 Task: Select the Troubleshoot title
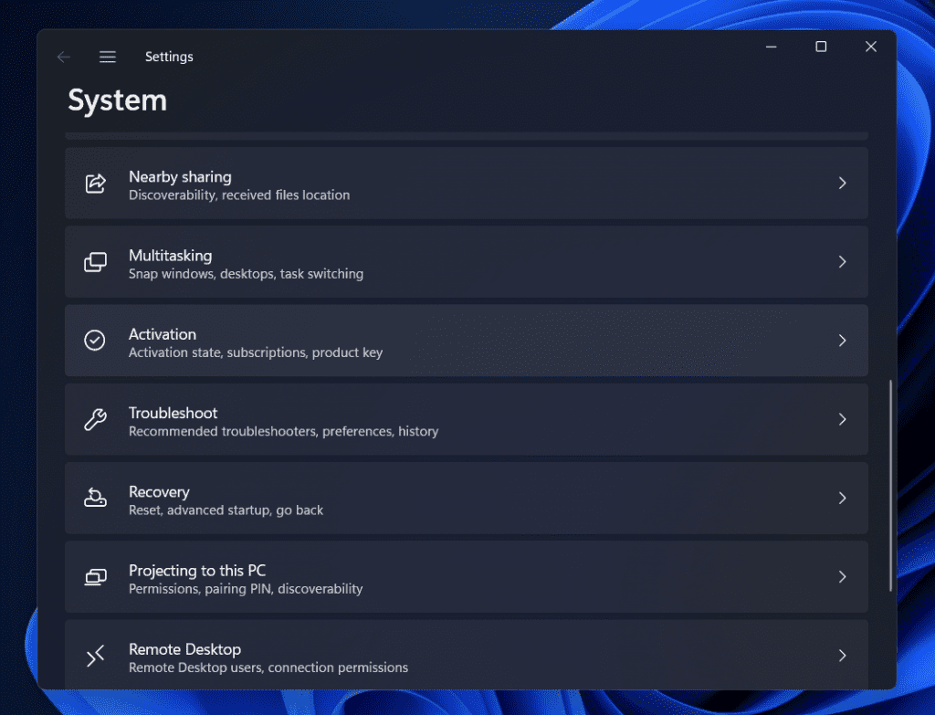pyautogui.click(x=173, y=414)
